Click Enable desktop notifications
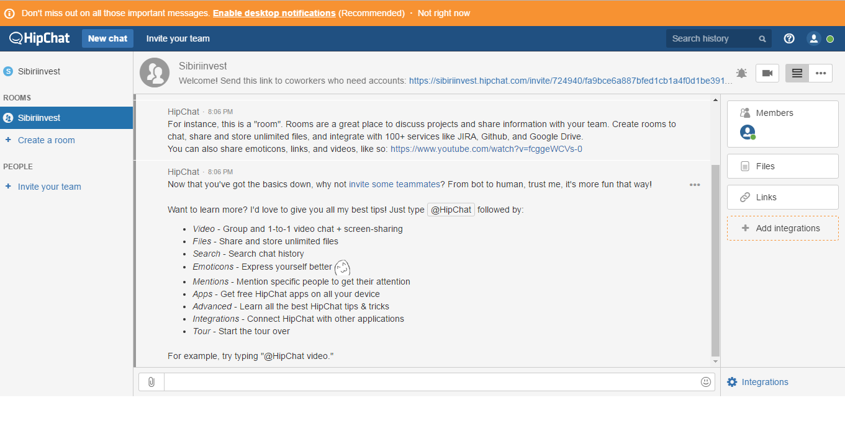Image resolution: width=845 pixels, height=421 pixels. (273, 12)
